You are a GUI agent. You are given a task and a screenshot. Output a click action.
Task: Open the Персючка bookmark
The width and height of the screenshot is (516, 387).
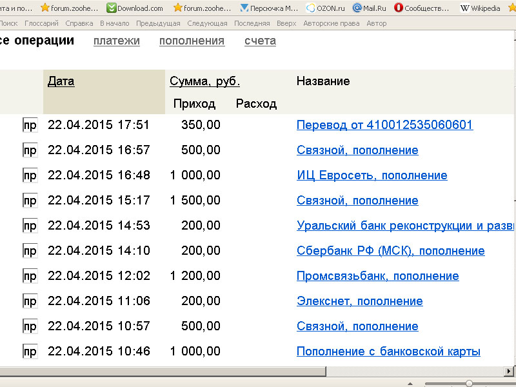click(269, 8)
